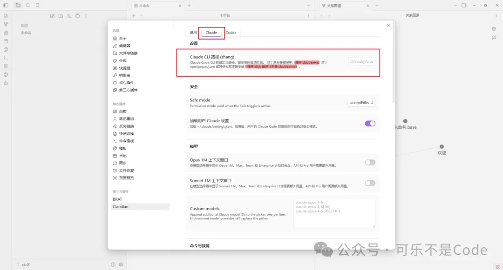Viewport: 503px width, 270px height.
Task: Open 日记 plugin settings
Action: pos(140,156)
